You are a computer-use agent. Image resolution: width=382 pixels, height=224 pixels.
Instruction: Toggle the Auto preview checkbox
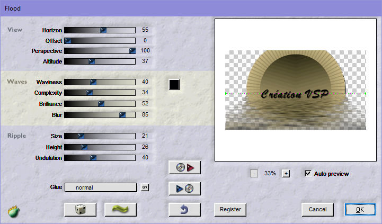308,173
